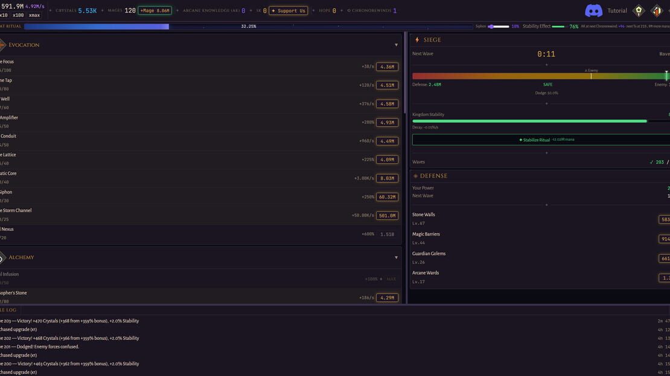Click the Guardian Golems defense label

coord(429,254)
